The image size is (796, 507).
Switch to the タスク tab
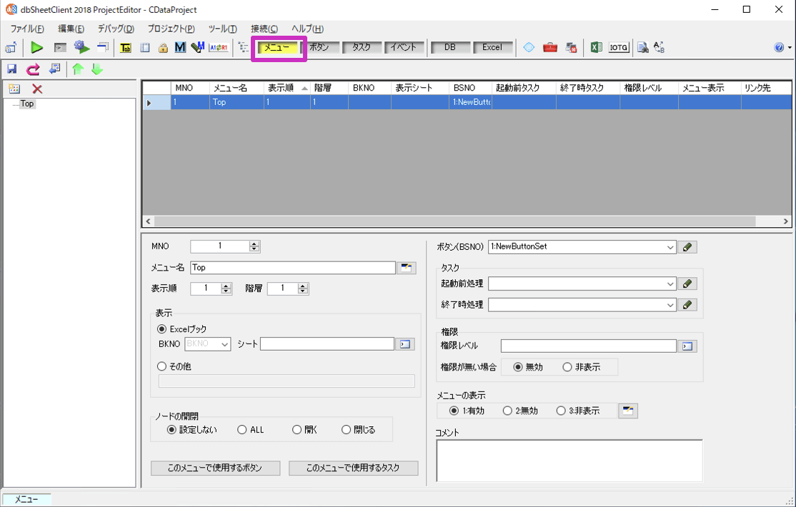tap(362, 47)
